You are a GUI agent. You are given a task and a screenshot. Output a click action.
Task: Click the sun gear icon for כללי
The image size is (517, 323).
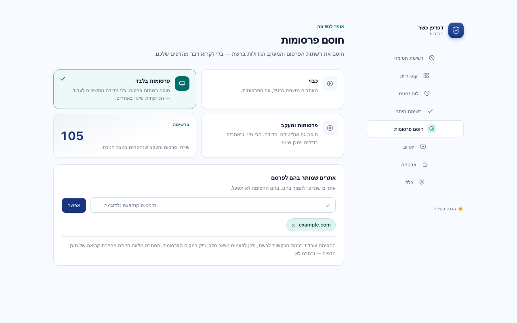point(422,182)
